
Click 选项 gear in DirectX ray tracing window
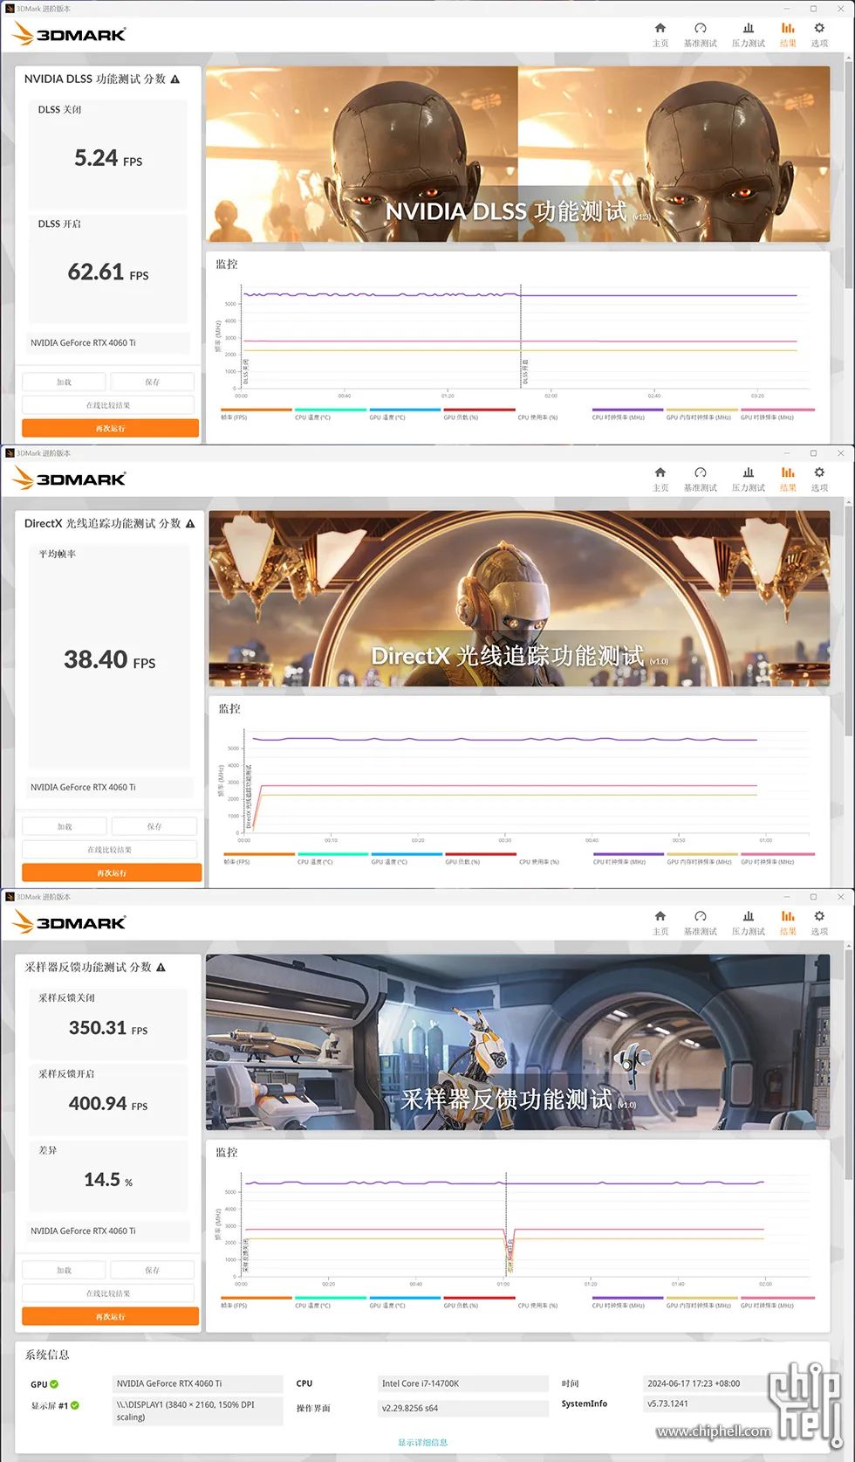click(819, 479)
